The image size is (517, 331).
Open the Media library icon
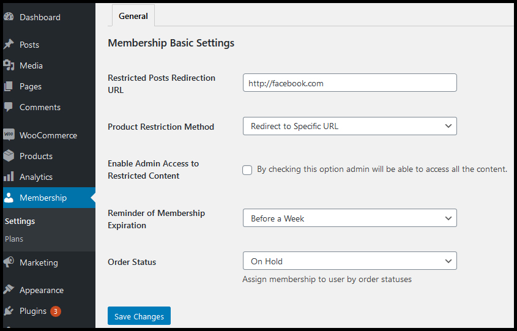9,65
